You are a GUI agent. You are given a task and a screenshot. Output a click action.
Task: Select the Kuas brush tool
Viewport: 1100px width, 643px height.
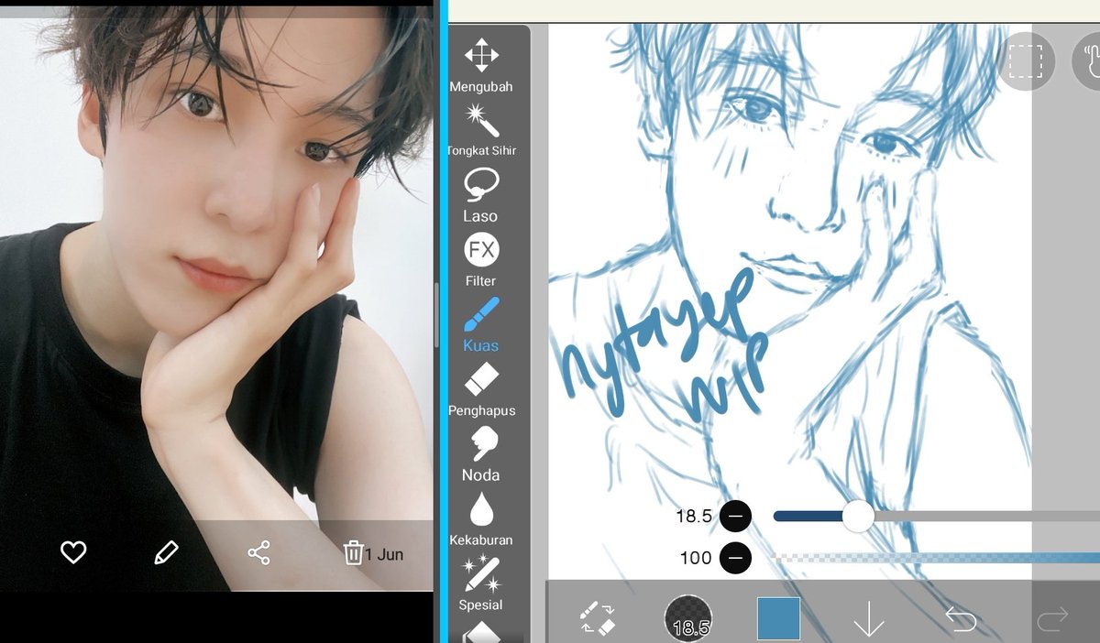click(x=481, y=324)
